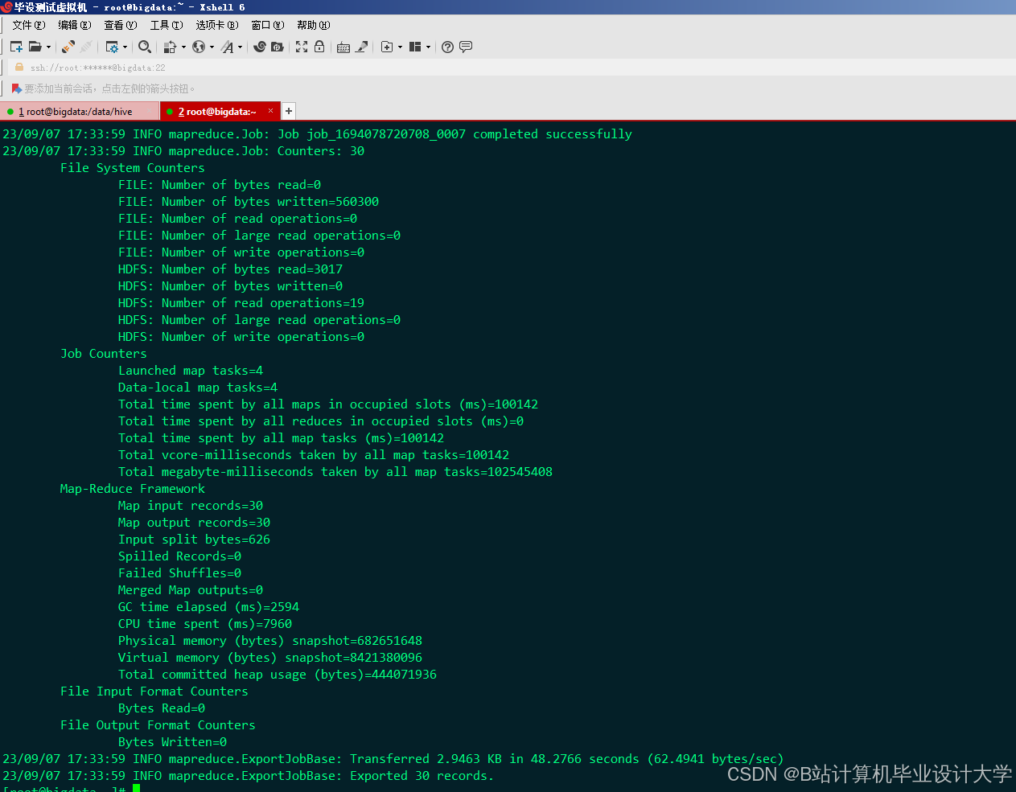Expand the layout arrangement dropdown arrow

tap(428, 47)
